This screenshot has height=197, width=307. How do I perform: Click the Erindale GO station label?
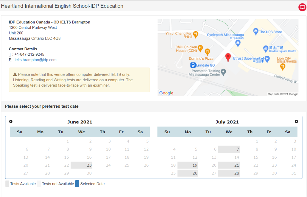tap(206, 65)
